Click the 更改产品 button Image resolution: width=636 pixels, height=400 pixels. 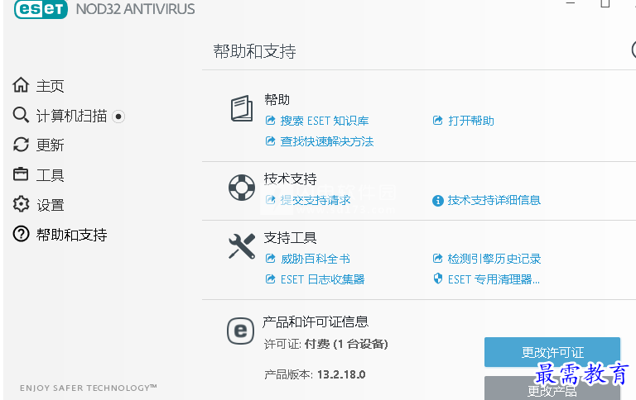click(552, 388)
